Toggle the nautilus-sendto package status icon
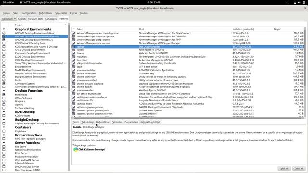Image resolution: width=308 pixels, height=173 pixels. pyautogui.click(x=73, y=100)
